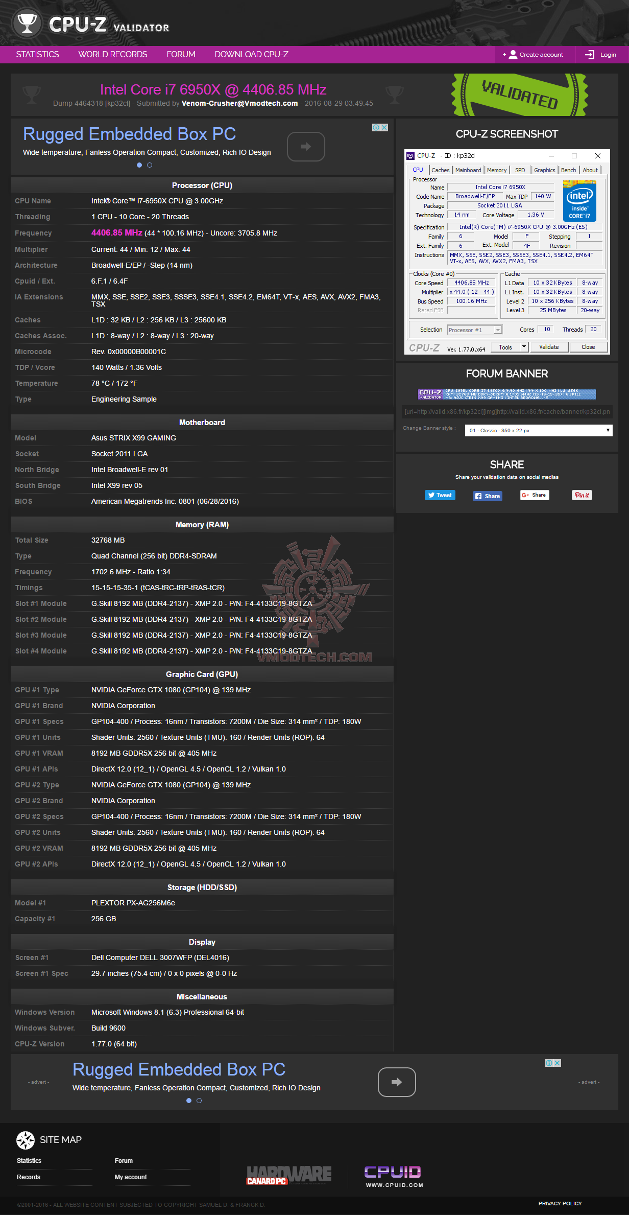Open My account link in site map

pos(131,1177)
